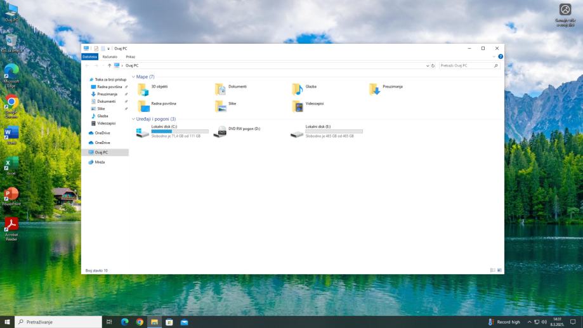Select Ovaj PC icon on the desktop
This screenshot has height=328, width=583.
tap(11, 13)
